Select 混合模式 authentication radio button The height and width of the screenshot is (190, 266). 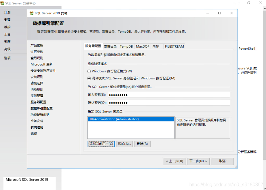pyautogui.click(x=89, y=78)
